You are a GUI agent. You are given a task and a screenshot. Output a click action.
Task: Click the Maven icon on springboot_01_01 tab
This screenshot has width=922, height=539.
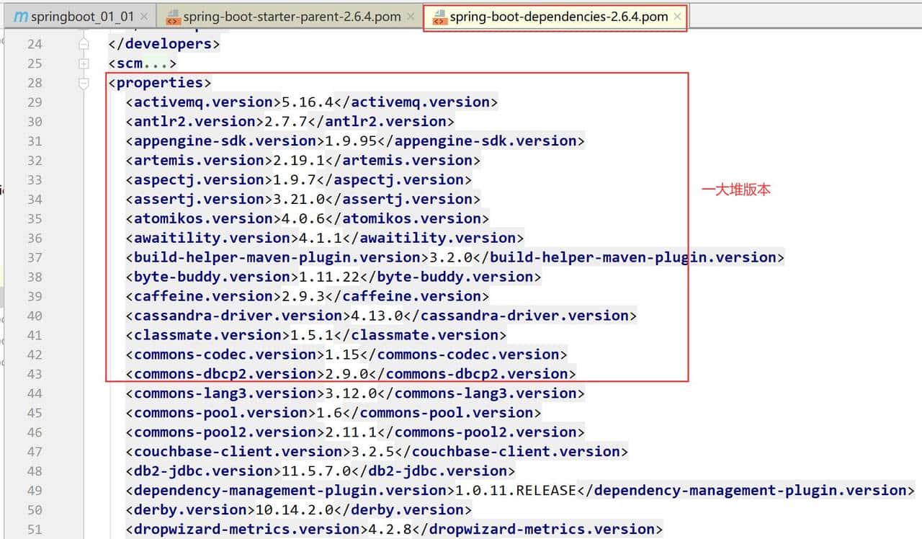pos(21,17)
